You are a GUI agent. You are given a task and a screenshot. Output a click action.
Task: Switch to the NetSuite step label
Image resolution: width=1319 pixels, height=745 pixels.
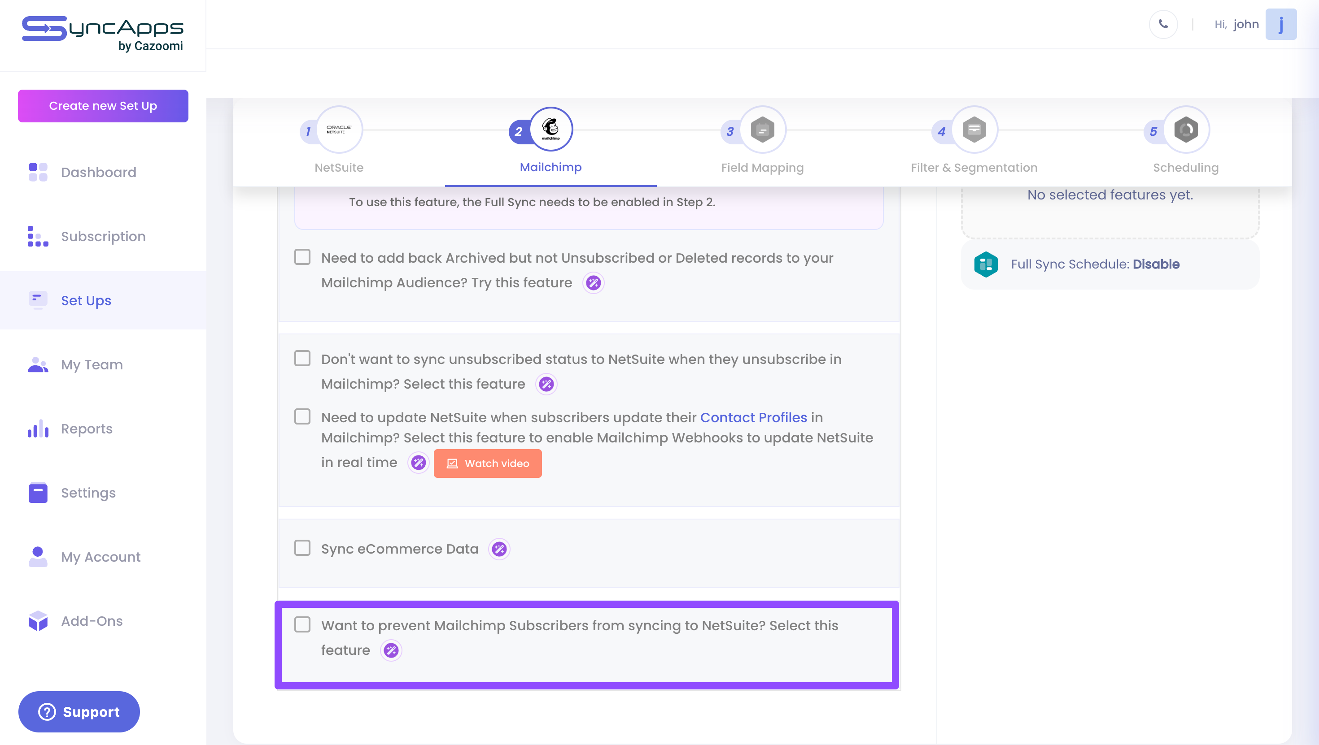[x=339, y=167]
